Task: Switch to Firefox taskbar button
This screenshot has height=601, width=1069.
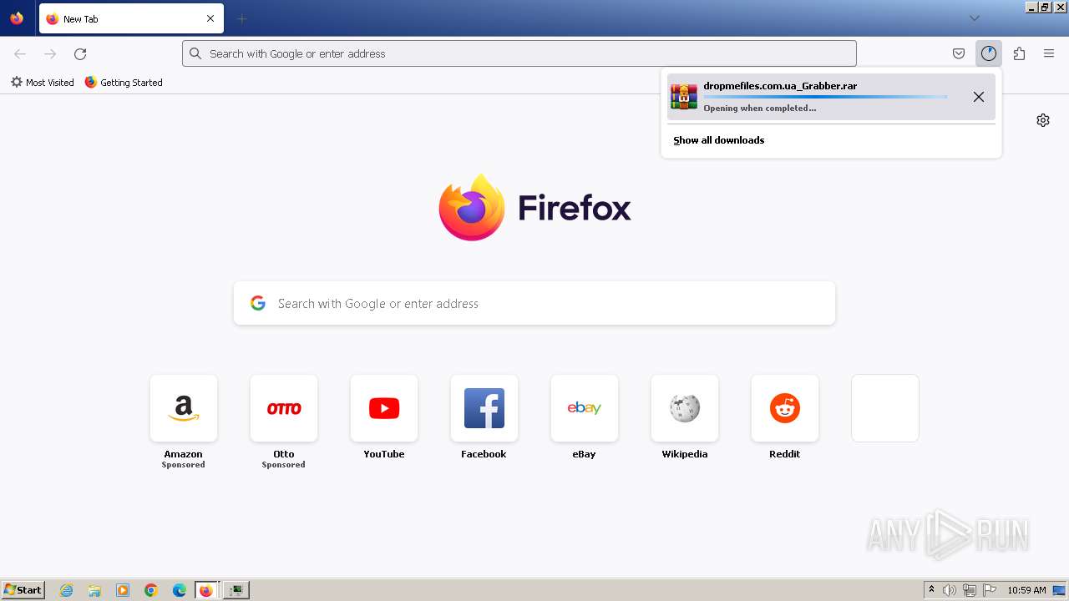Action: point(207,590)
